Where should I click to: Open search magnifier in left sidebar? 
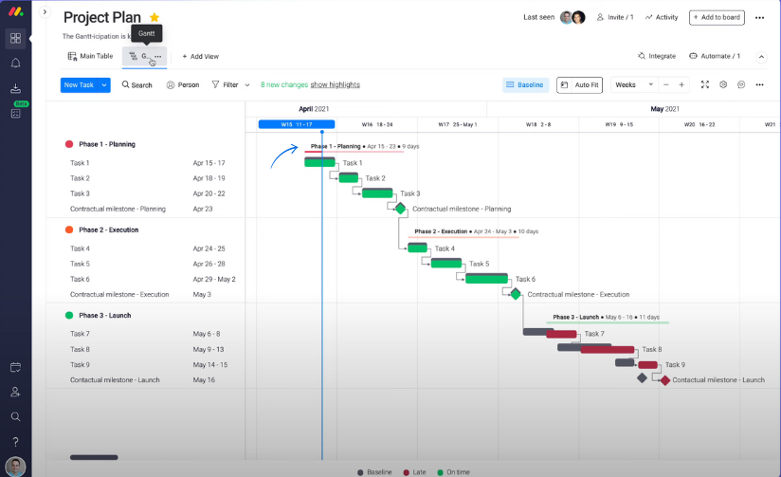point(15,416)
